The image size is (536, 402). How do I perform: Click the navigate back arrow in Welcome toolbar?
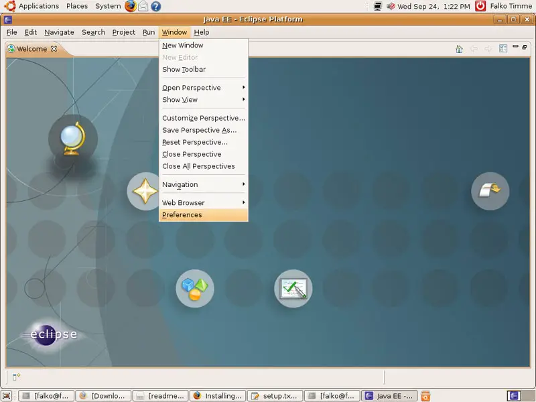(474, 49)
